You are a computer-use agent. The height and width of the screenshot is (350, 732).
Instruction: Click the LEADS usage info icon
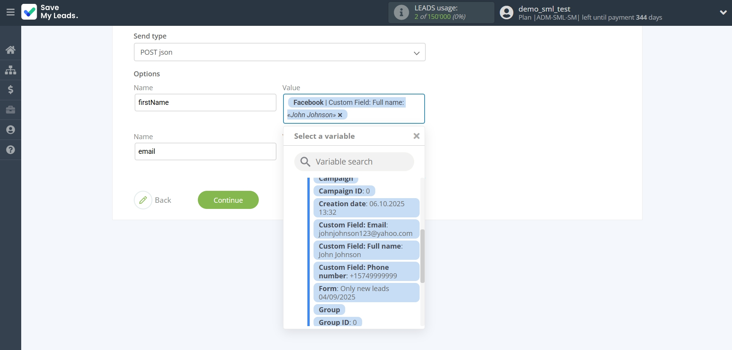click(401, 12)
